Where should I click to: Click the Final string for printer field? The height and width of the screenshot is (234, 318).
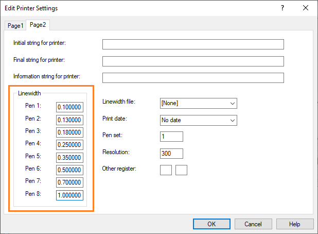pos(193,61)
